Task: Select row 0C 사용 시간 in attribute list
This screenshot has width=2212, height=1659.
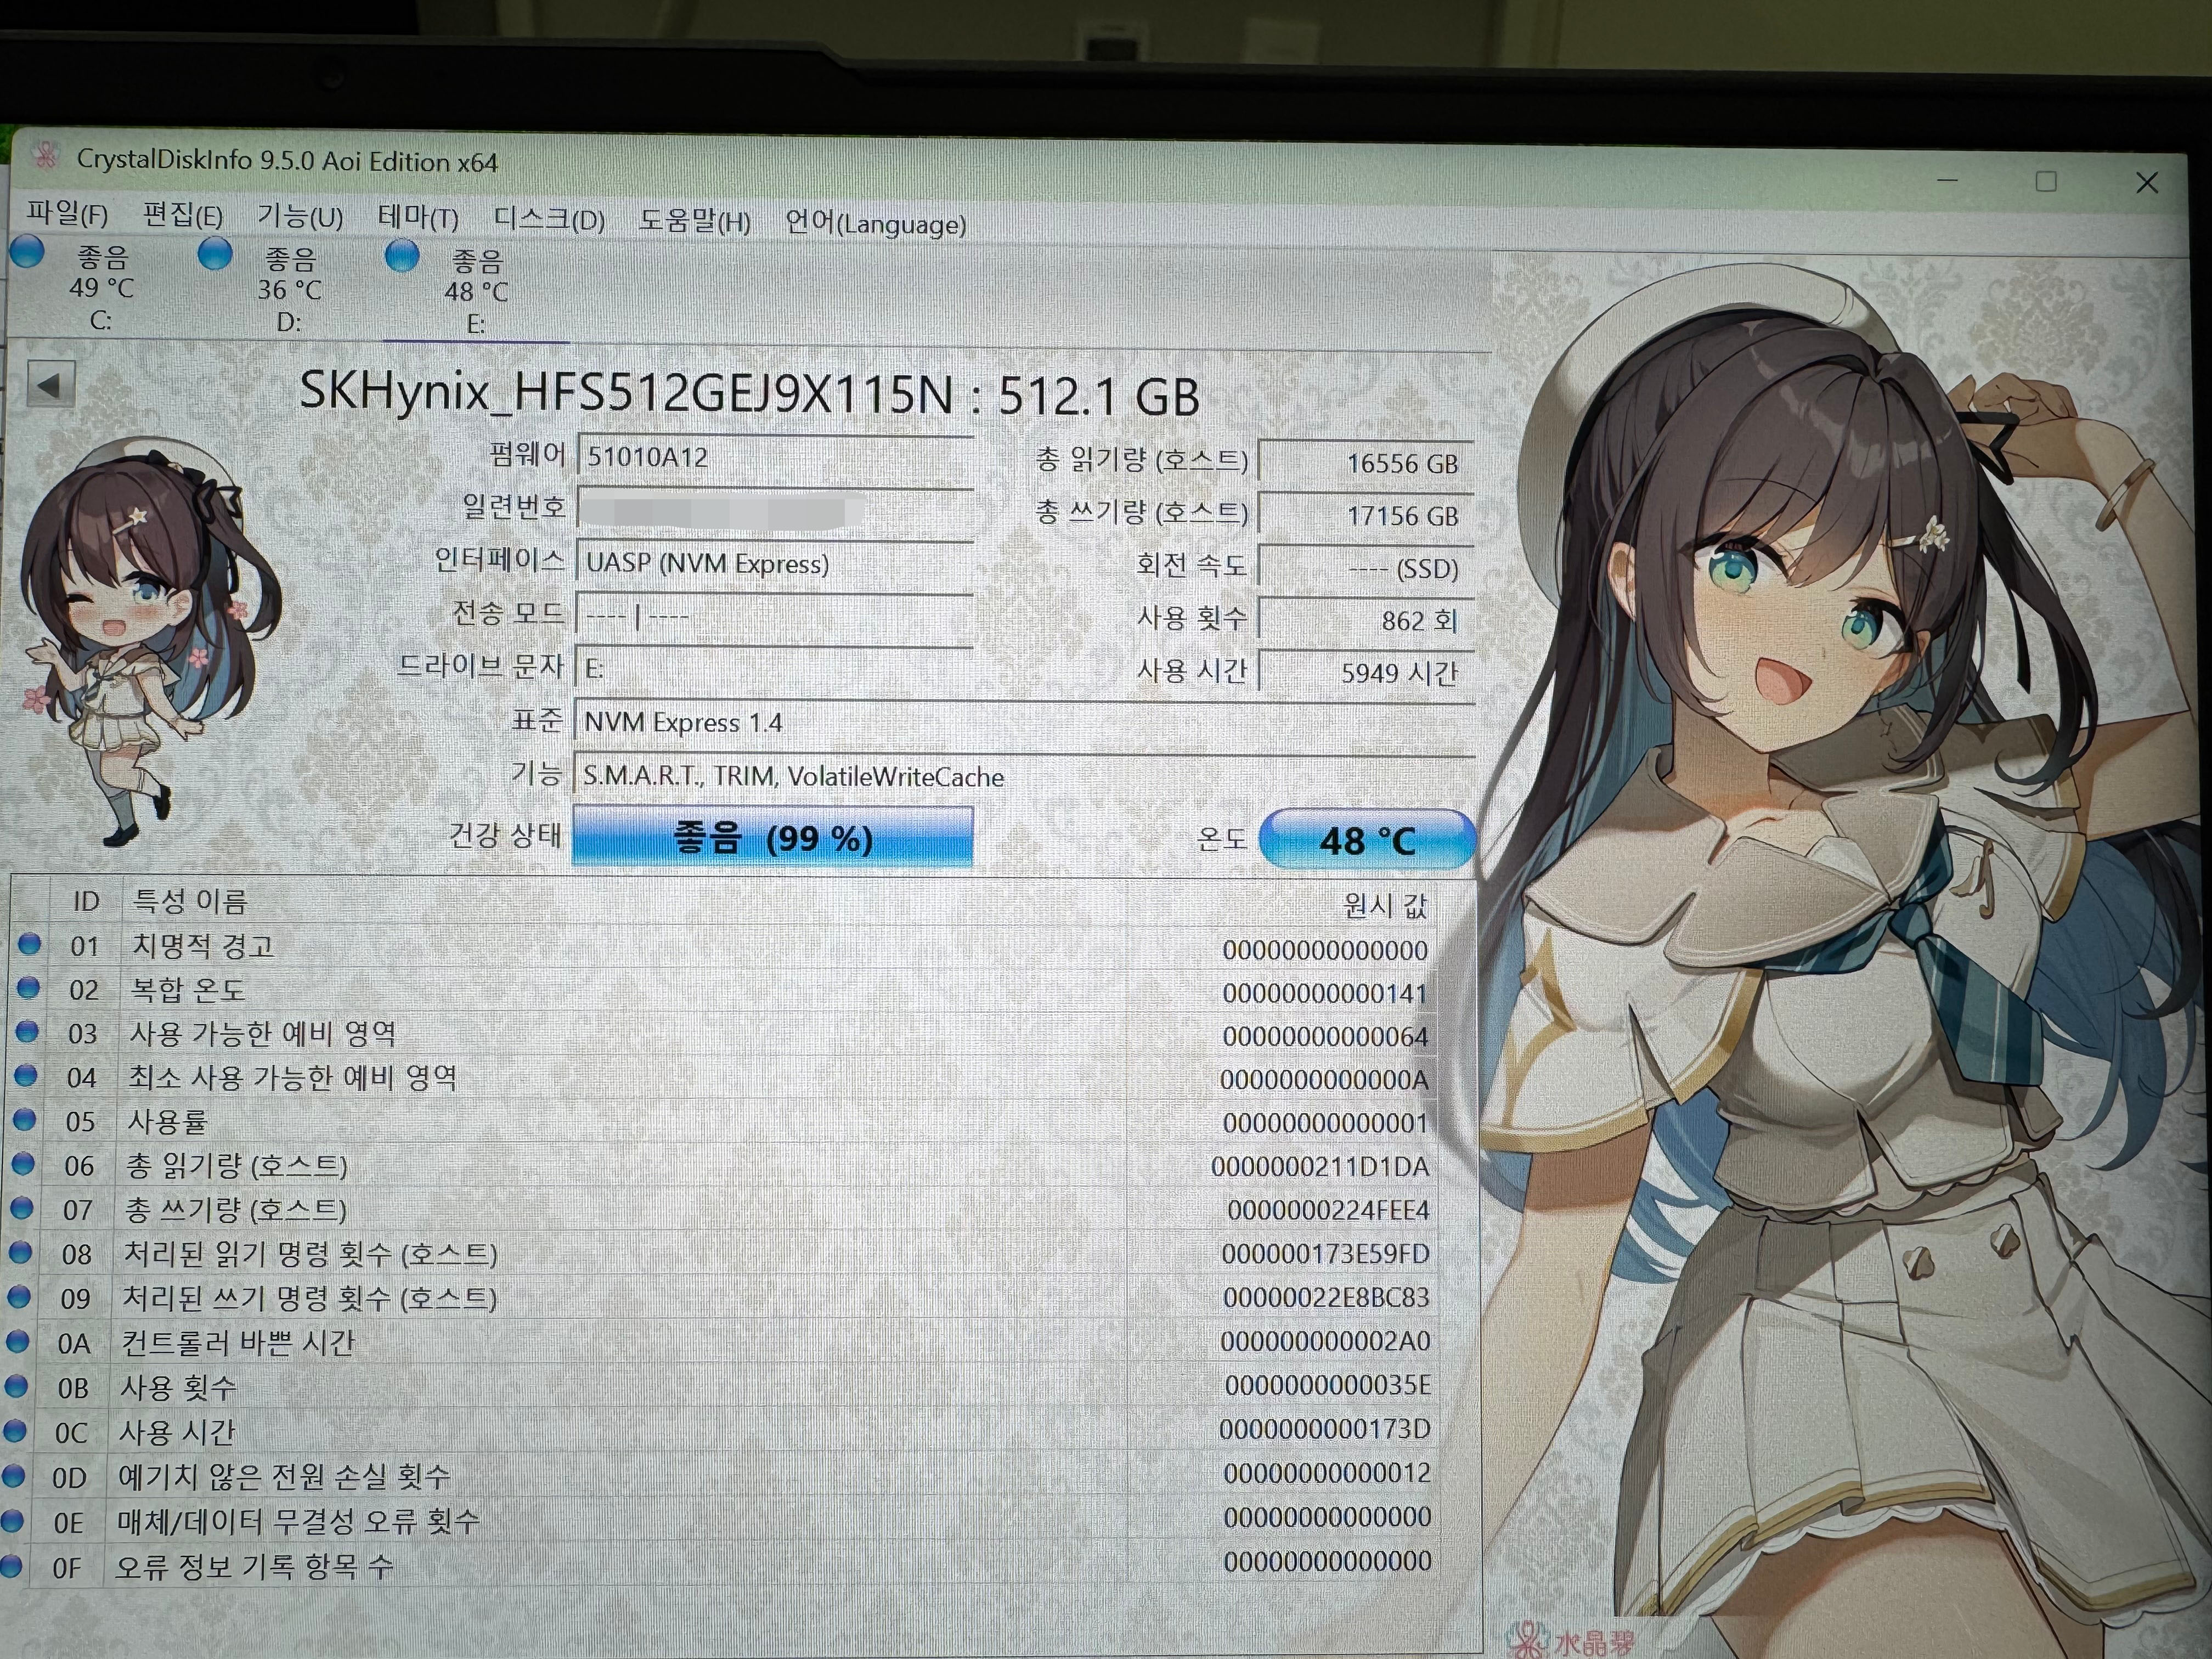Action: (x=740, y=1431)
